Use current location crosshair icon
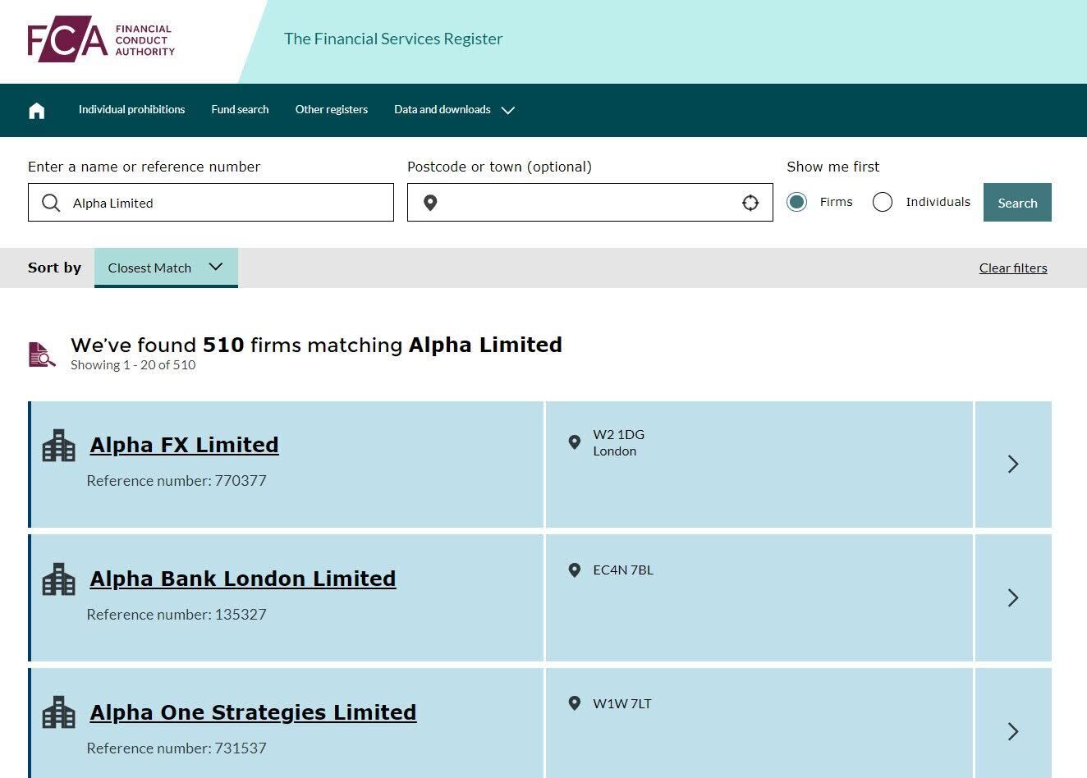 pyautogui.click(x=750, y=203)
